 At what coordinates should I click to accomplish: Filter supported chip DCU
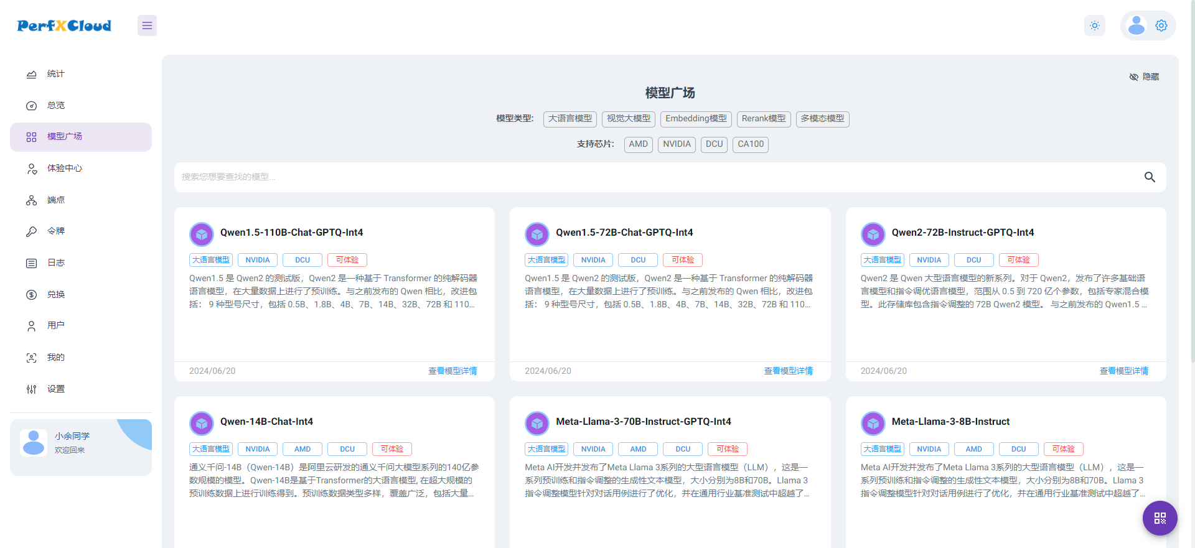[x=715, y=144]
